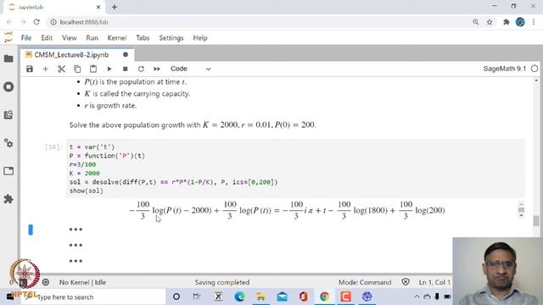543x305 pixels.
Task: Restart the kernel circular arrow icon
Action: click(141, 69)
